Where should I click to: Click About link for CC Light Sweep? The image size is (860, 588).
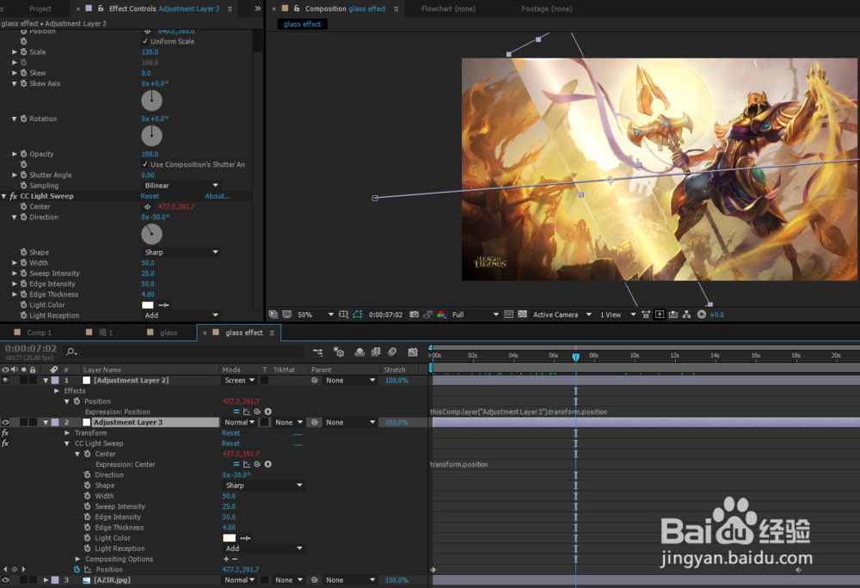pyautogui.click(x=218, y=196)
